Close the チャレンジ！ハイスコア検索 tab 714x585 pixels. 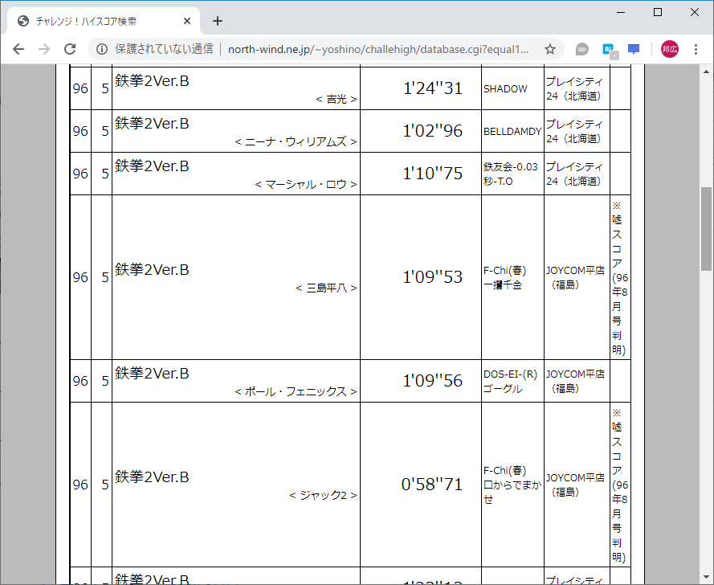coord(186,21)
